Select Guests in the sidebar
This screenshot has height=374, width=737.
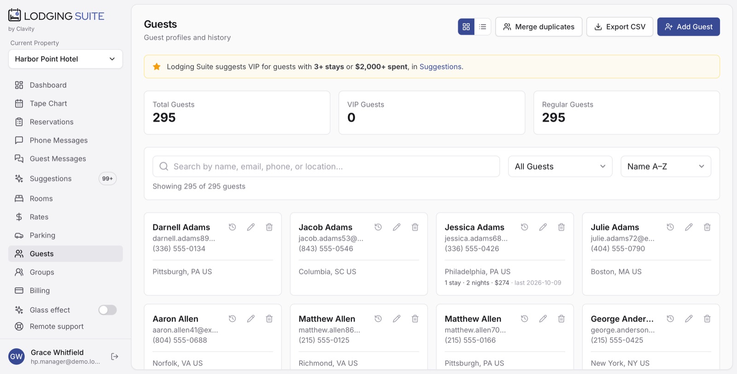pyautogui.click(x=65, y=254)
